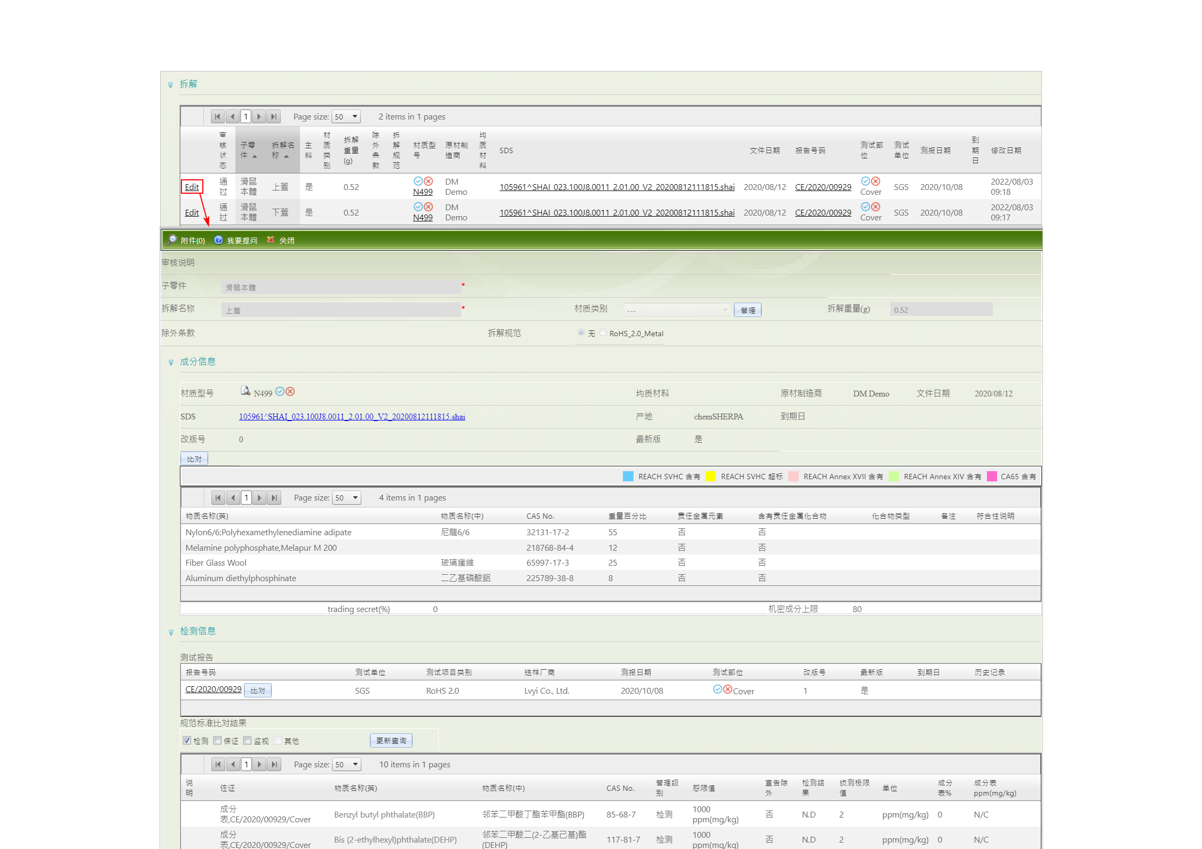Click approve check icon for 上蓋 material N499
Image resolution: width=1202 pixels, height=849 pixels.
click(x=418, y=181)
